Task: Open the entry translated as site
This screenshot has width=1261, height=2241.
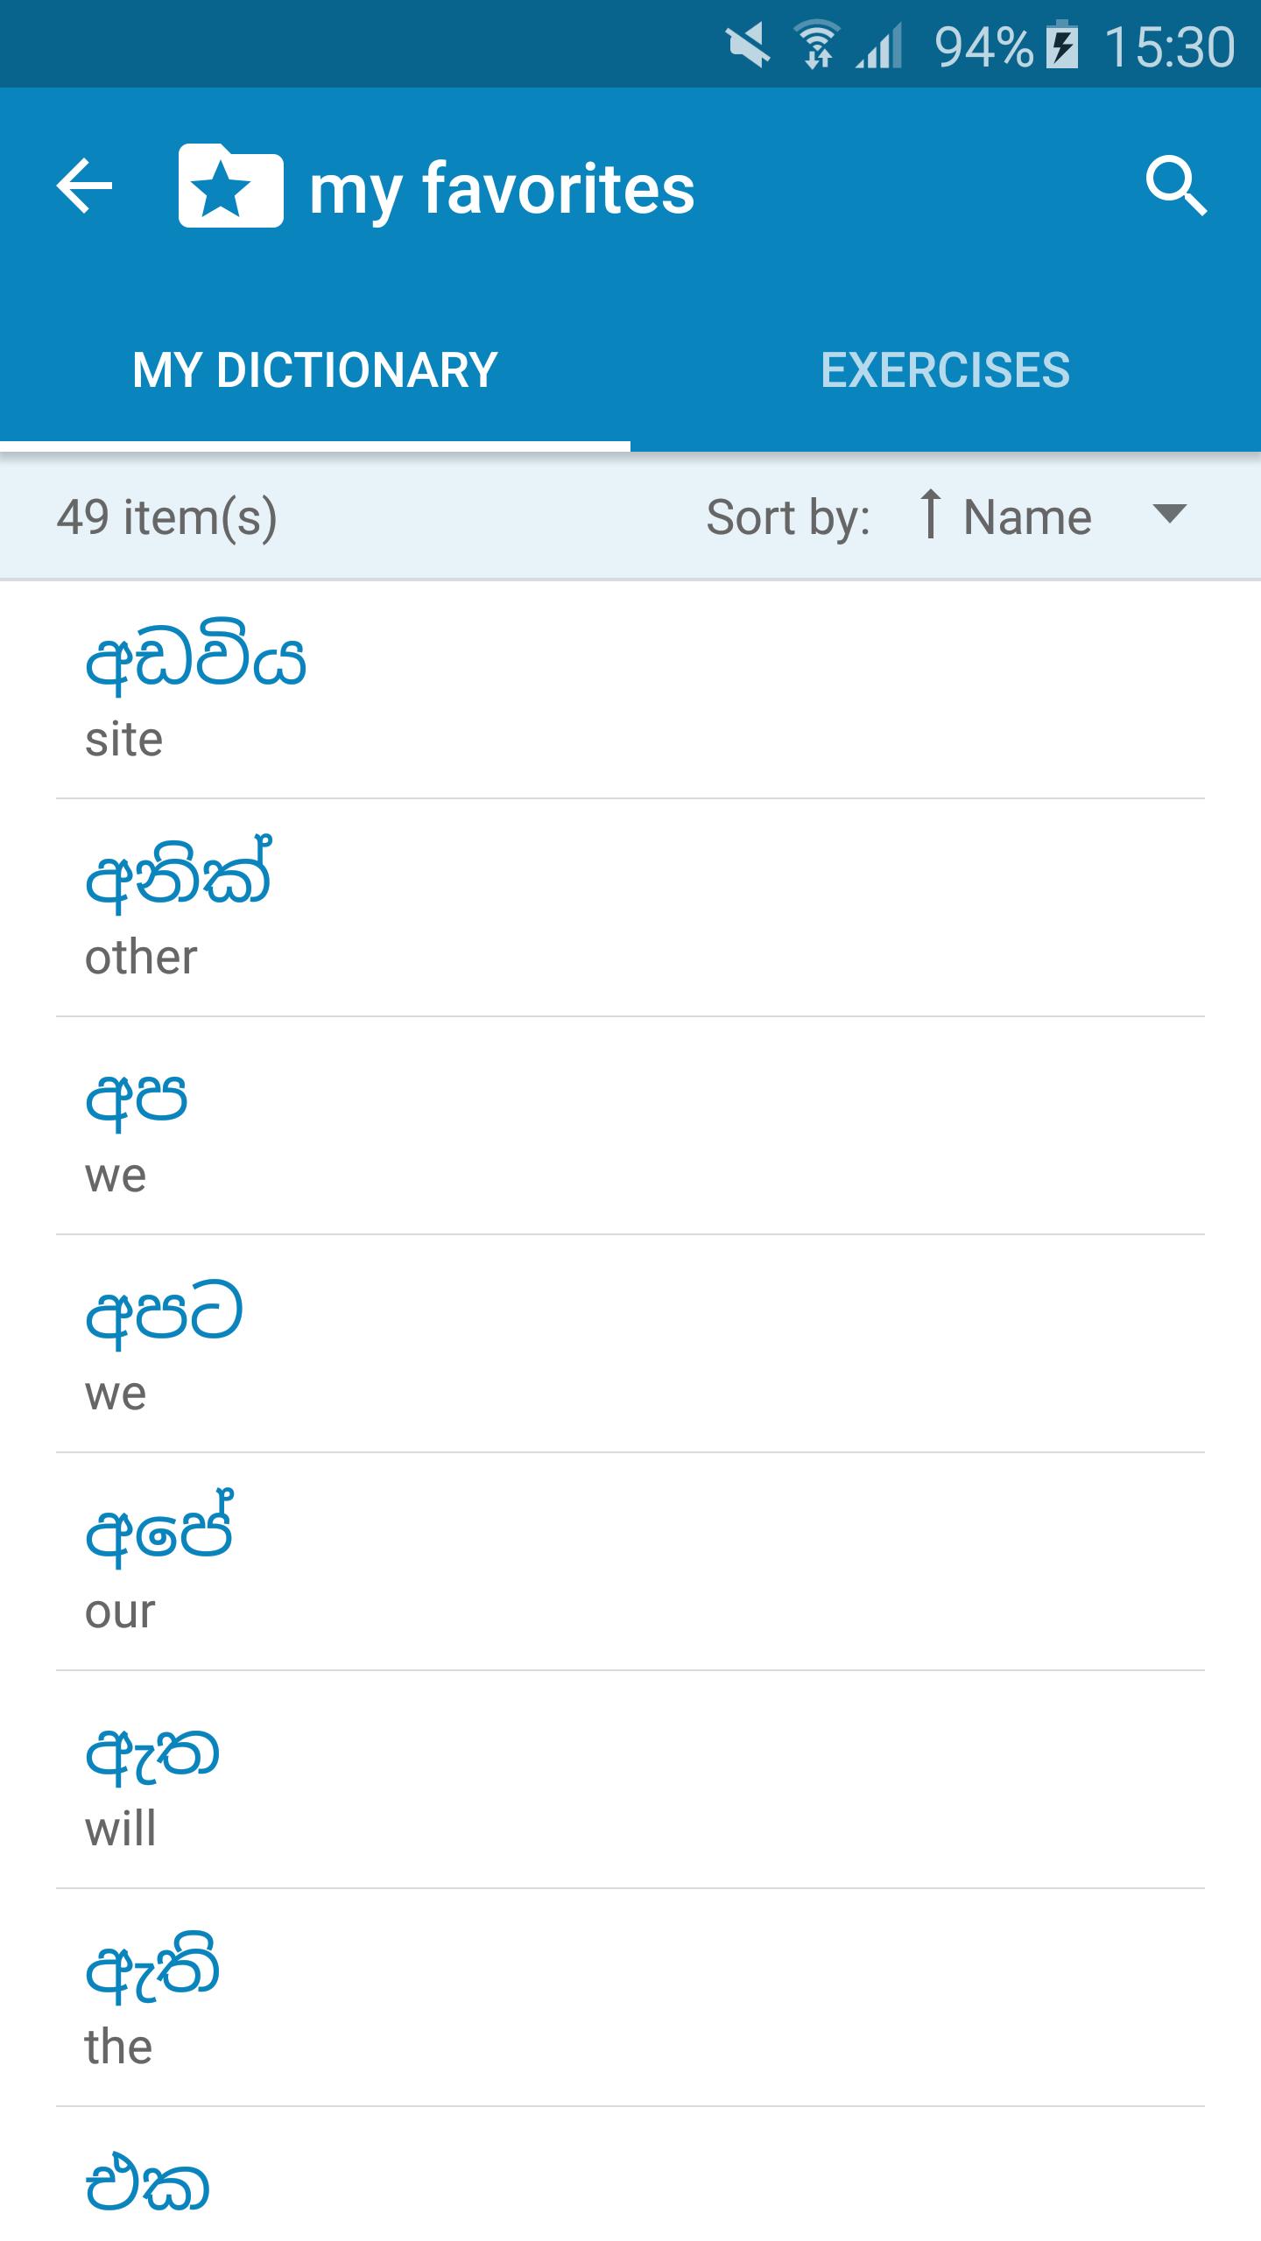Action: (630, 690)
